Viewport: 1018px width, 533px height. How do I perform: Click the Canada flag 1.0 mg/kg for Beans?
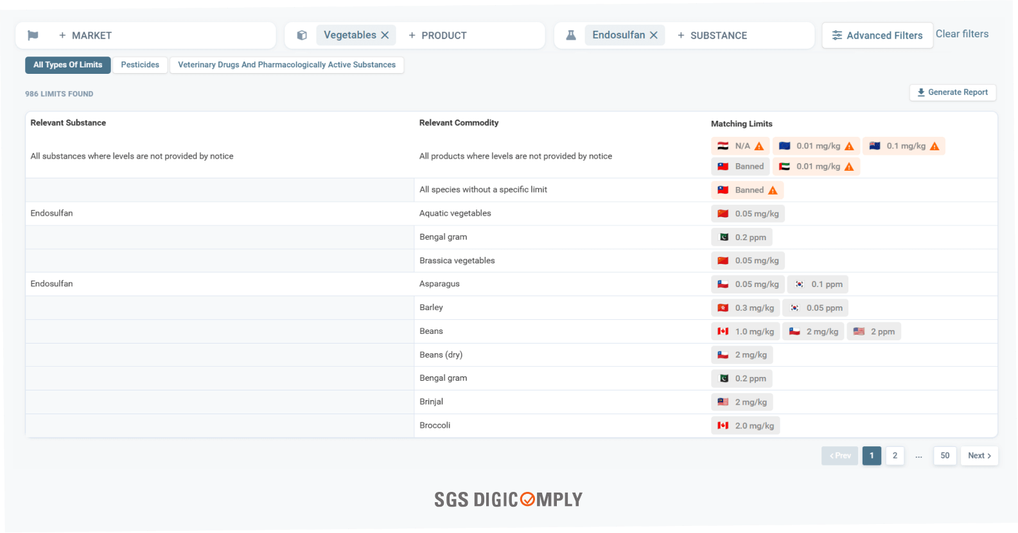[745, 332]
